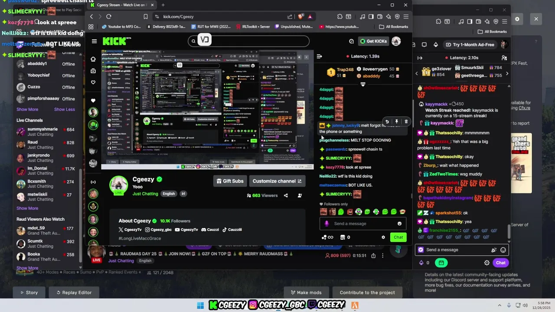Click the Kick profile avatar
The width and height of the screenshot is (555, 312).
396,41
